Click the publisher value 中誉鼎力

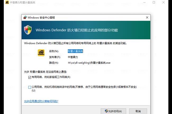point(73,57)
